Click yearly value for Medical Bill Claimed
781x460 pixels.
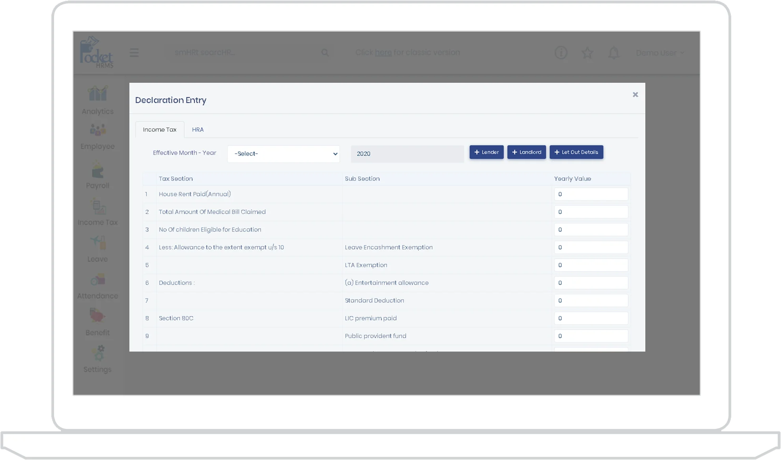pos(591,212)
